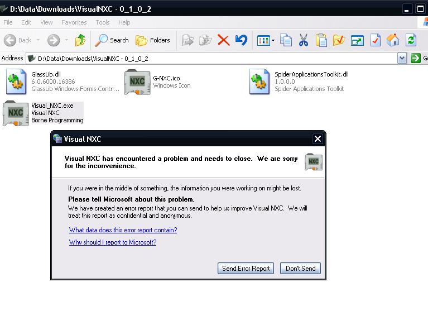Open the Tools menu
Image resolution: width=428 pixels, height=330 pixels.
click(x=103, y=22)
